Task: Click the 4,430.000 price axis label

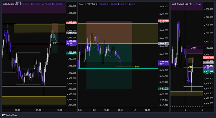Action: tap(71, 94)
